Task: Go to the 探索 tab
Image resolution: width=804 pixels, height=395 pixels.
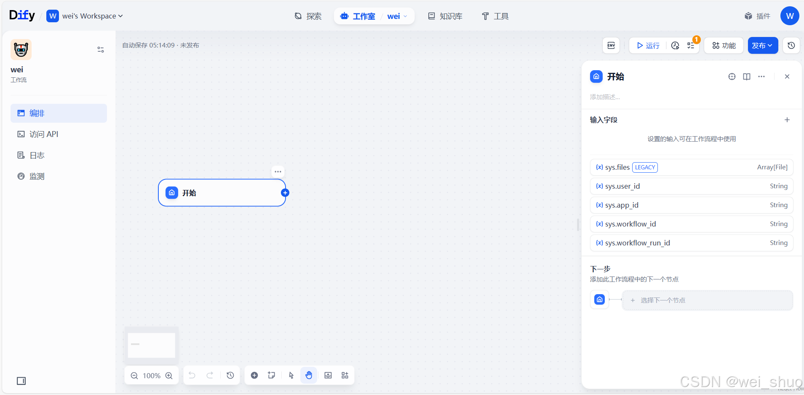Action: pyautogui.click(x=308, y=16)
